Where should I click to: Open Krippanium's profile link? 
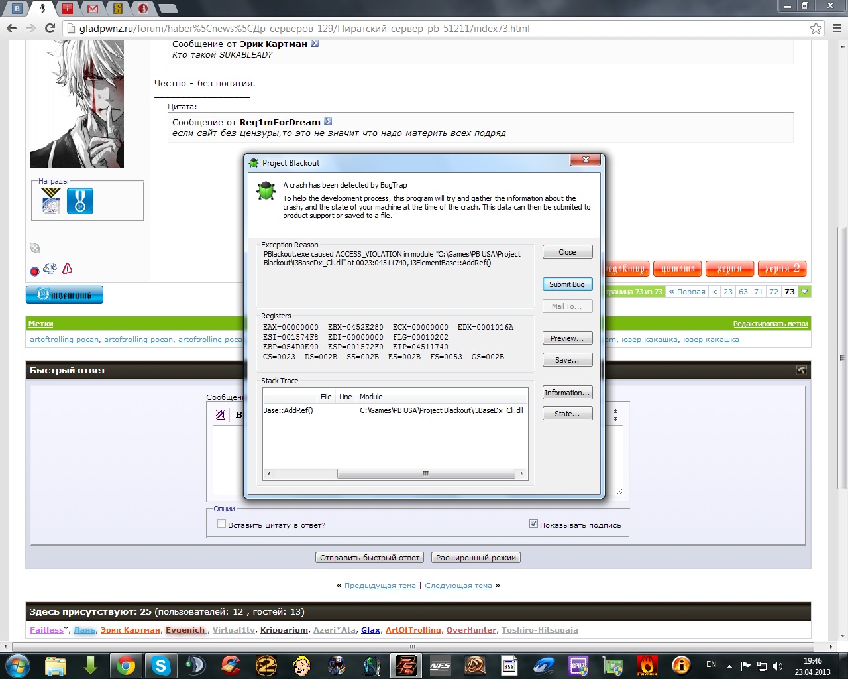(x=284, y=630)
